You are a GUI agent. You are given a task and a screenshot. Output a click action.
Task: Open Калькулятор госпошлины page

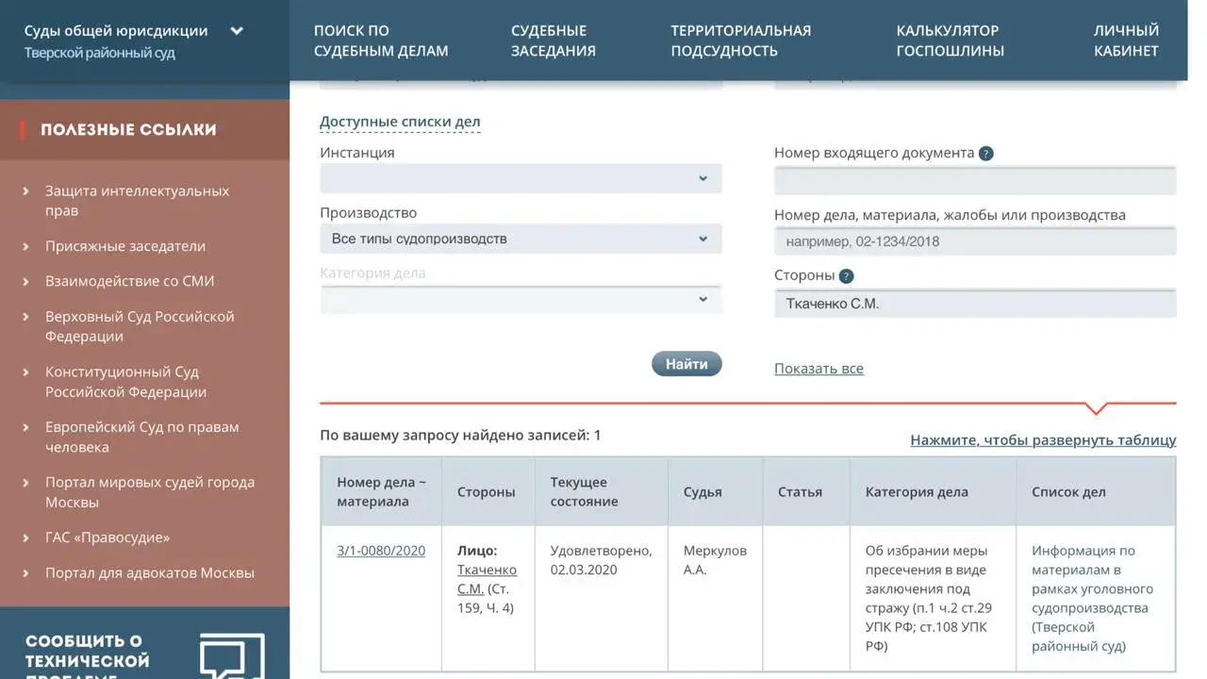pos(950,41)
